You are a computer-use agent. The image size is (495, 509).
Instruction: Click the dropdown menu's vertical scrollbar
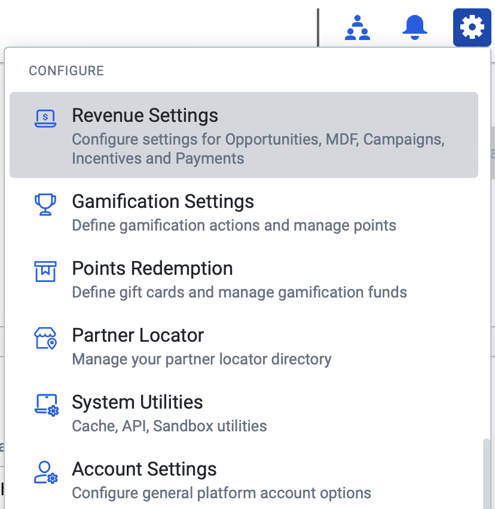click(x=486, y=474)
